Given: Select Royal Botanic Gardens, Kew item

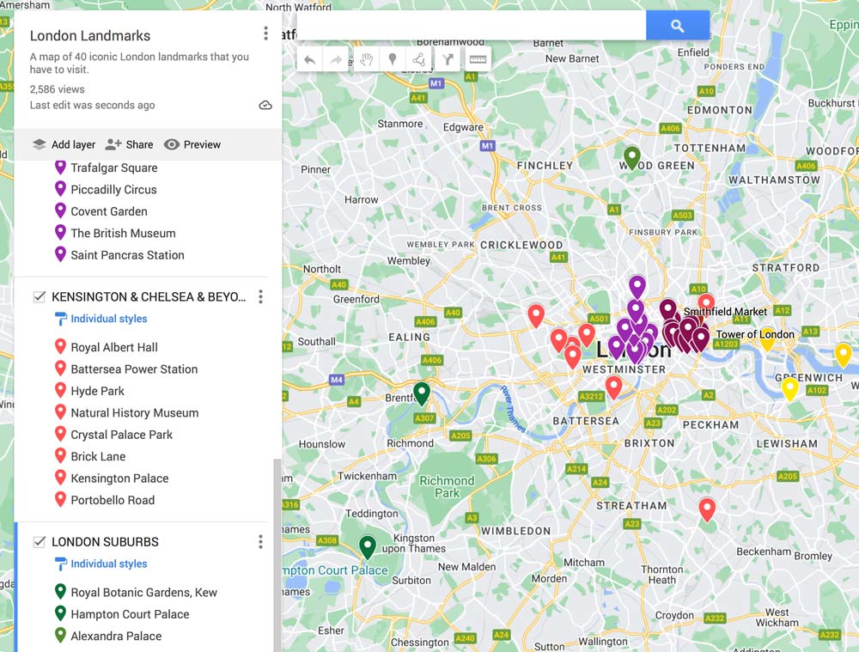Looking at the screenshot, I should point(144,592).
